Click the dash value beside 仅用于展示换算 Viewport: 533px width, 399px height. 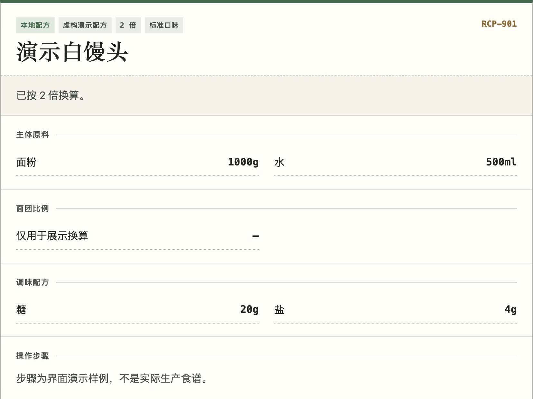(256, 236)
